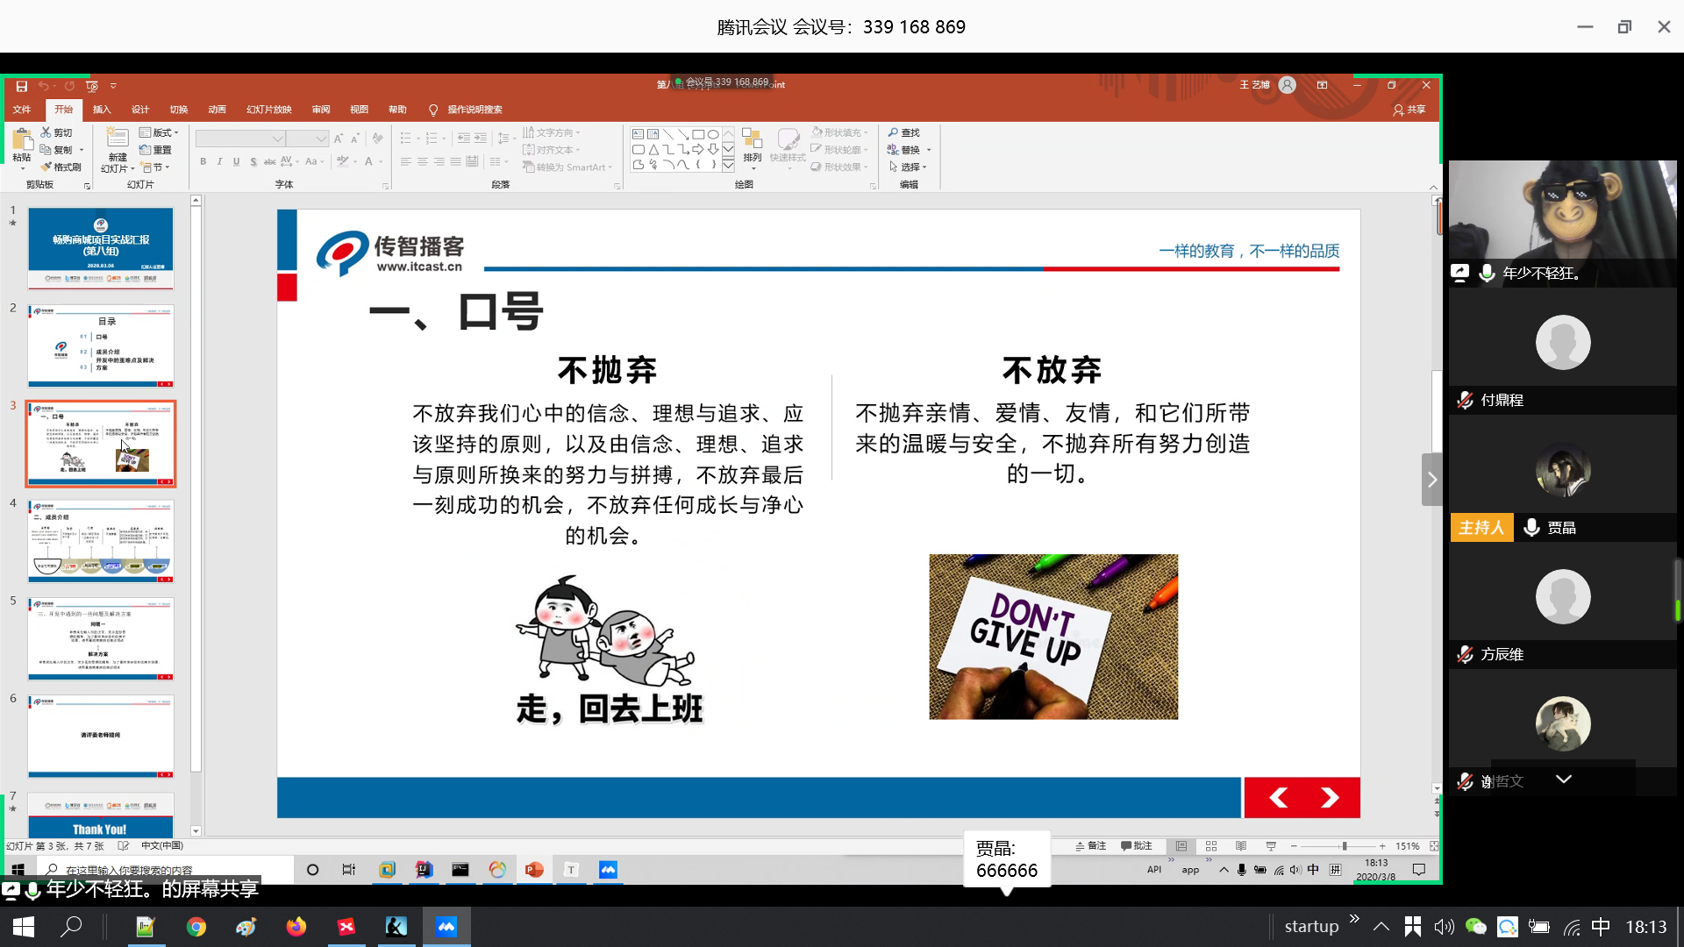The image size is (1684, 947).
Task: Select slide 4 thumbnail 成员介绍
Action: click(101, 542)
